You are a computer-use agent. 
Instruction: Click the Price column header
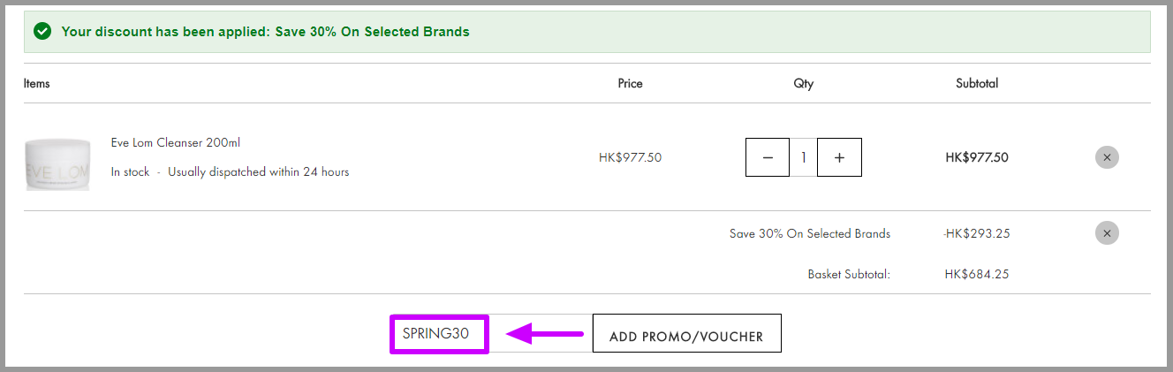[631, 84]
